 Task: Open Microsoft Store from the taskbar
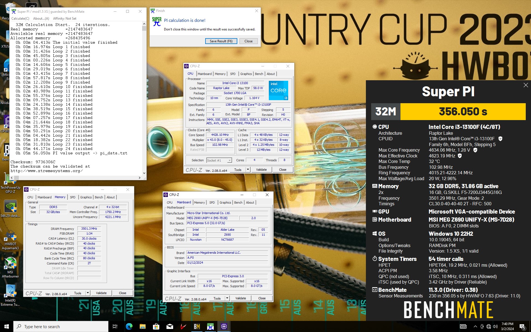156,326
